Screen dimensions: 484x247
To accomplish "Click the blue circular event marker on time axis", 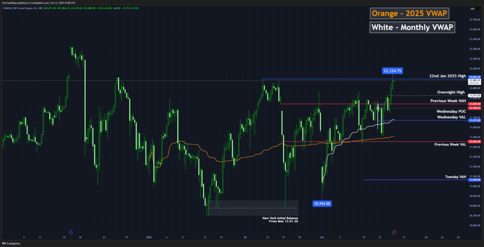I will [70, 232].
